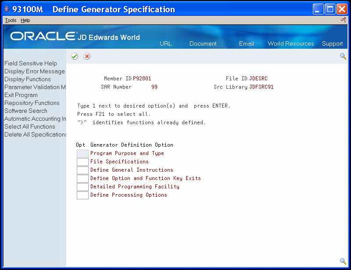Screen dimensions: 351x270
Task: Click the Src Library value JDFSRC91
Action: pos(261,87)
